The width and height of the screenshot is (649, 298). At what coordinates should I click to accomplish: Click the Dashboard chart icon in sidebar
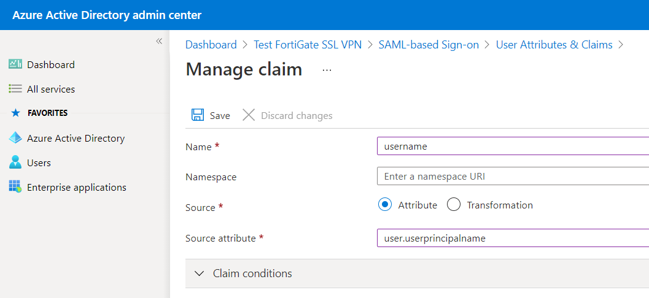pyautogui.click(x=15, y=64)
